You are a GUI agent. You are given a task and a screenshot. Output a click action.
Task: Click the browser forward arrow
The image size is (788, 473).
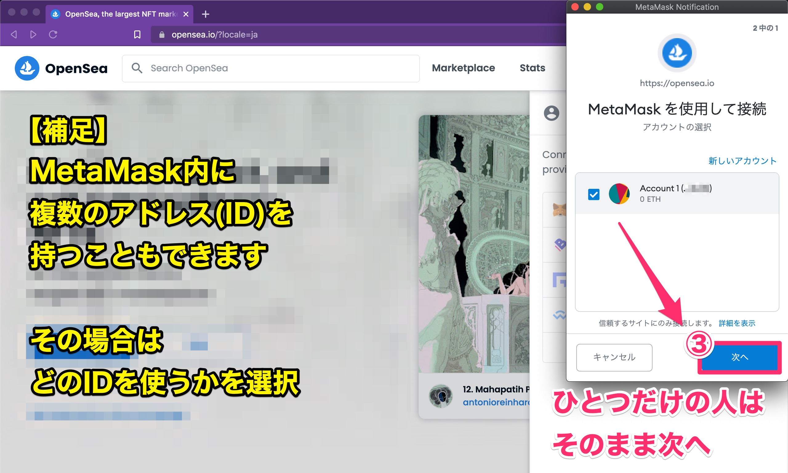[x=33, y=34]
